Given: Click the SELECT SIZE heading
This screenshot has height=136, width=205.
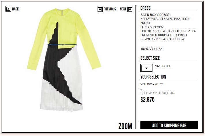Looking at the screenshot, I should (150, 58).
